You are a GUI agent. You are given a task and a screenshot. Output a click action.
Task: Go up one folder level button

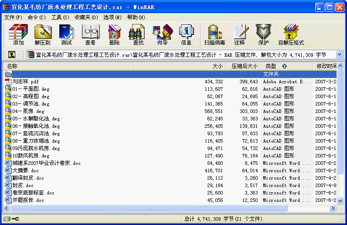tap(12, 55)
